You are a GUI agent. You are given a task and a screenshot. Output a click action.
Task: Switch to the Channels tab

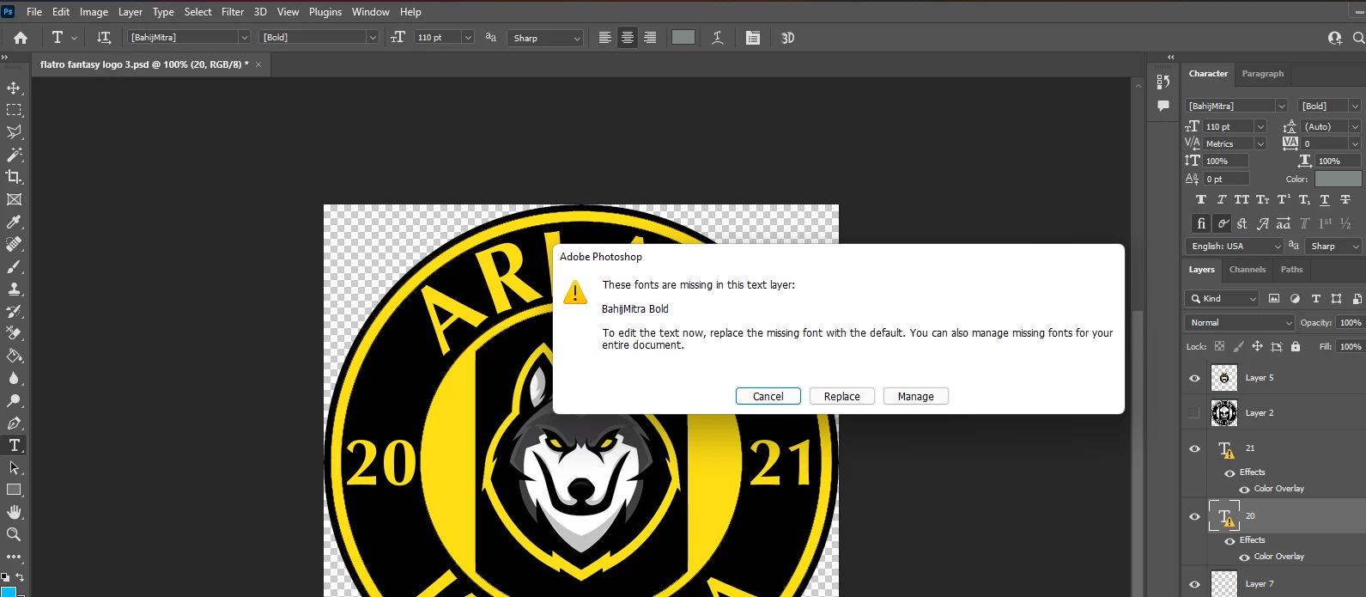1247,270
